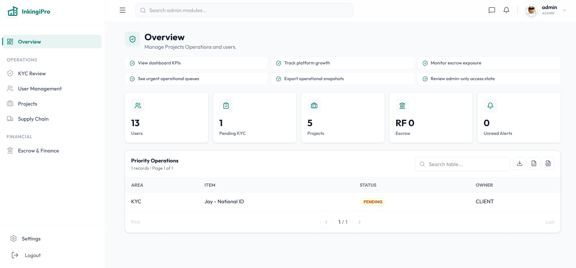Click the KYC Review shield icon
Image resolution: width=576 pixels, height=268 pixels.
pyautogui.click(x=10, y=73)
